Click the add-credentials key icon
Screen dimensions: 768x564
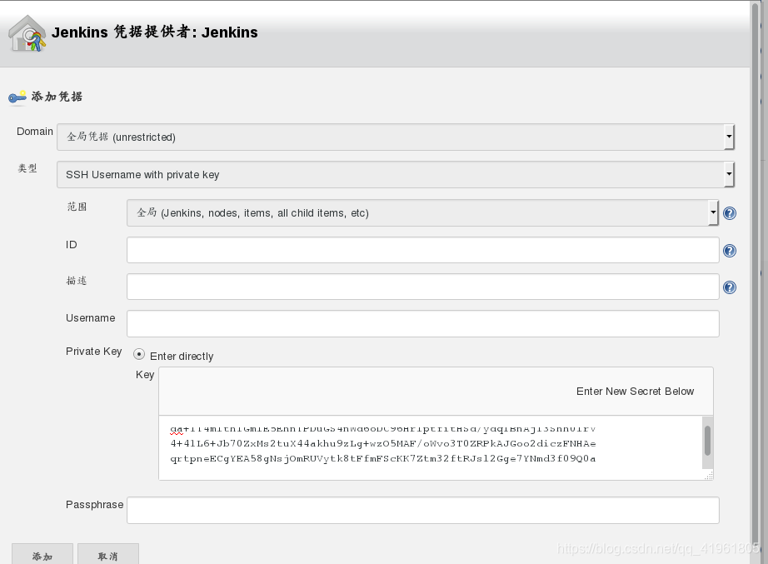click(x=17, y=97)
